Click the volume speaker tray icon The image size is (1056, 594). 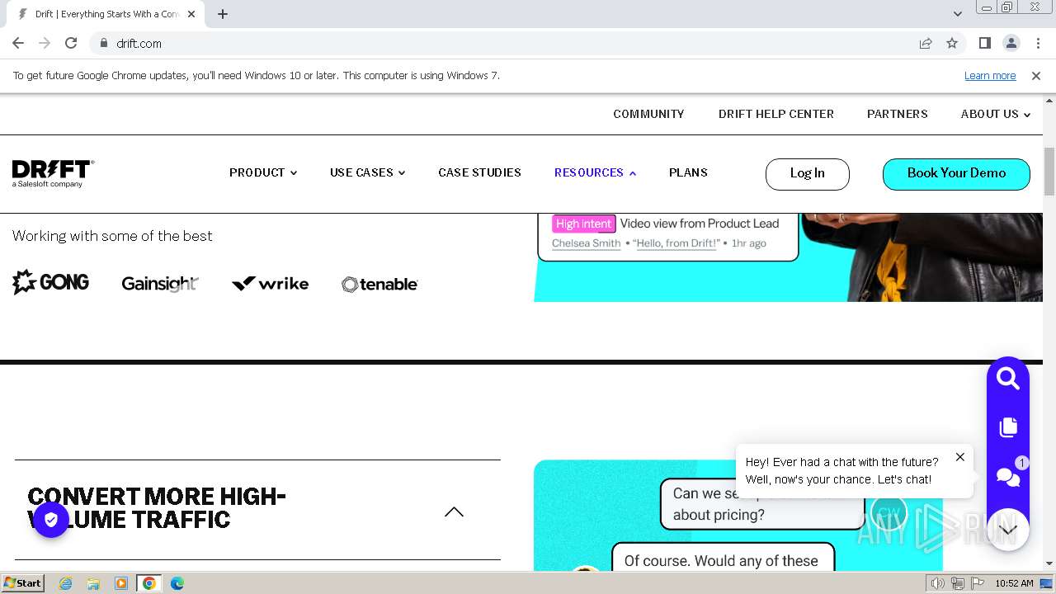click(x=938, y=583)
